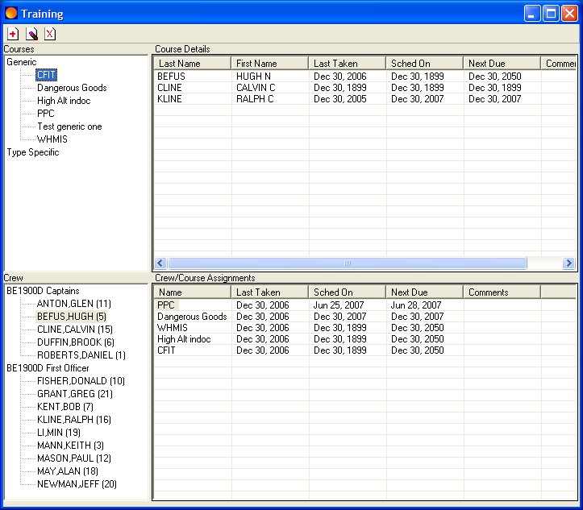Select crew member LI,MIN (19)
This screenshot has width=583, height=510.
click(59, 433)
